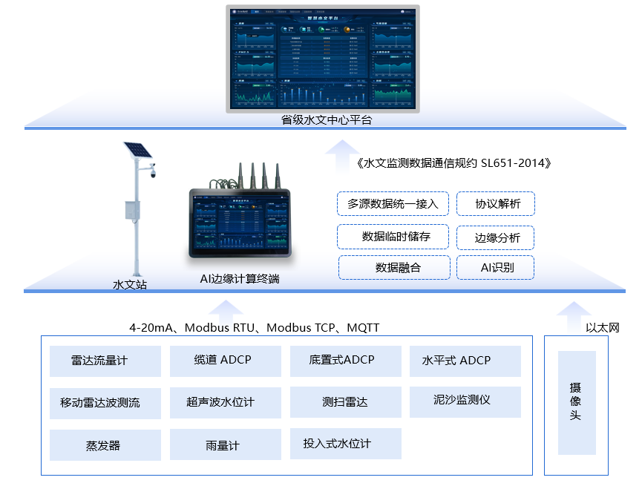Click the solar panel on the 水文站 pole
This screenshot has width=642, height=486.
click(x=137, y=151)
